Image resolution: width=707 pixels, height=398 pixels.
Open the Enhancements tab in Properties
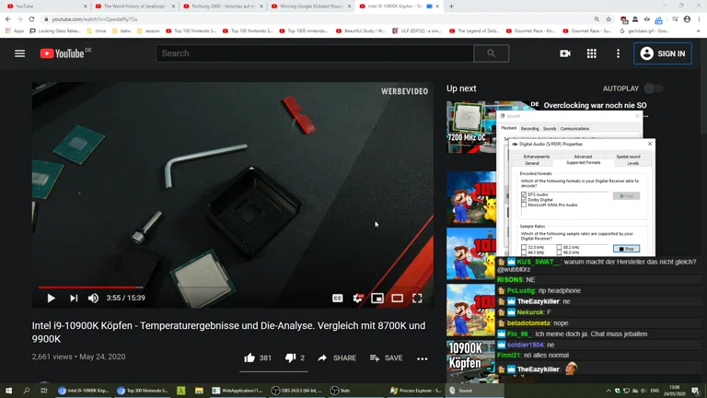[536, 157]
